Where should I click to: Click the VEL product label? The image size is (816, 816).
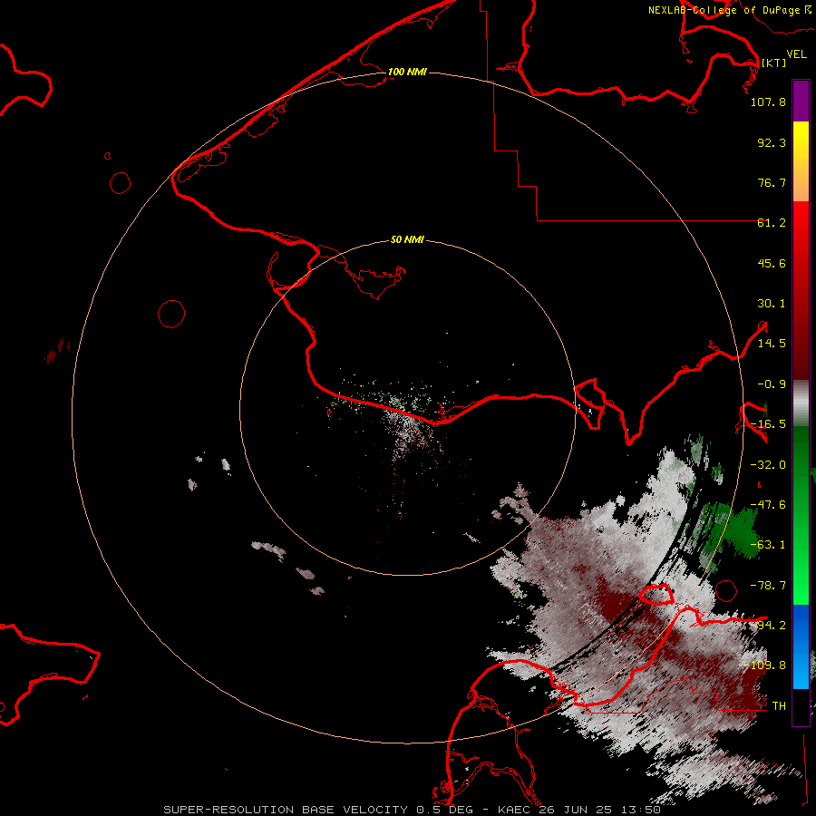pyautogui.click(x=796, y=54)
